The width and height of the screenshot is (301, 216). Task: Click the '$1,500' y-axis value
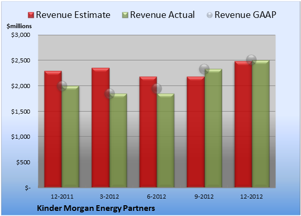click(x=20, y=112)
